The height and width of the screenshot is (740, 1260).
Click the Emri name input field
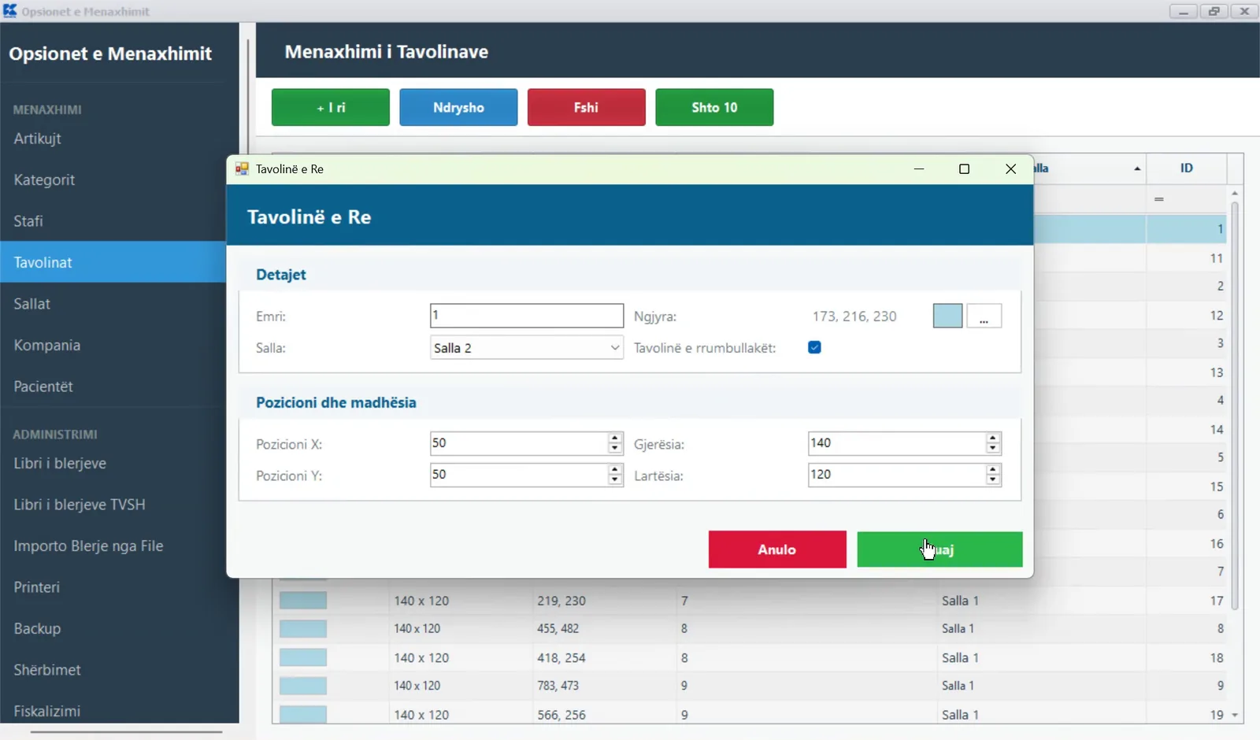pos(527,316)
